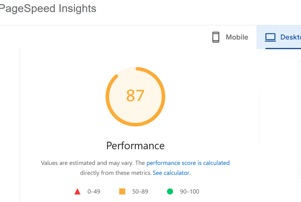
Task: Switch to the Mobile tab label
Action: point(237,37)
